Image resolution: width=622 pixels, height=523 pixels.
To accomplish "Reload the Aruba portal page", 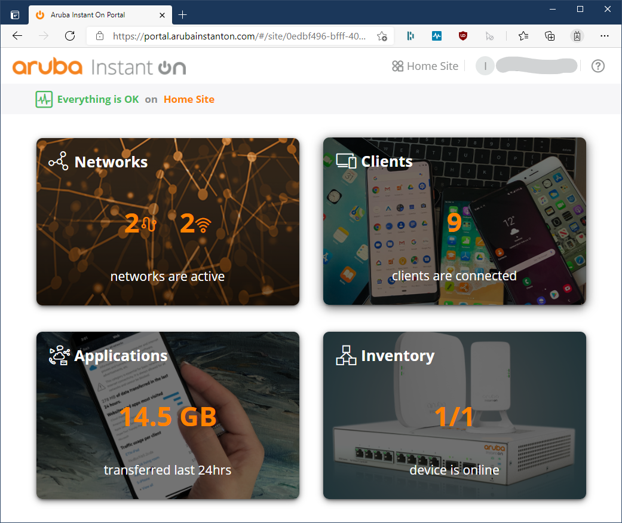I will coord(70,36).
